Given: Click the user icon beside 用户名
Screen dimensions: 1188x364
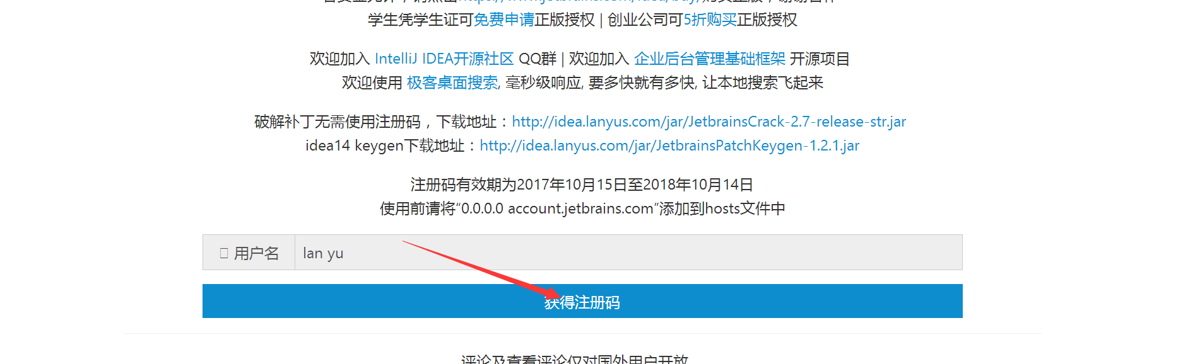Looking at the screenshot, I should (224, 253).
